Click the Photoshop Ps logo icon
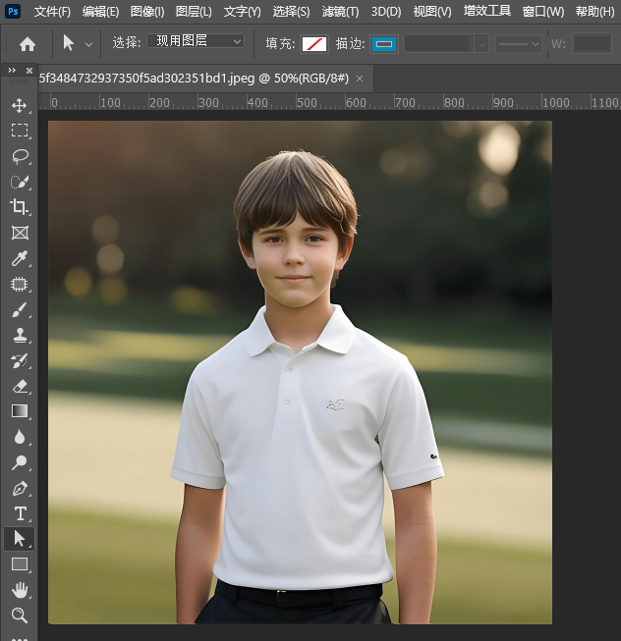The height and width of the screenshot is (641, 621). [13, 11]
